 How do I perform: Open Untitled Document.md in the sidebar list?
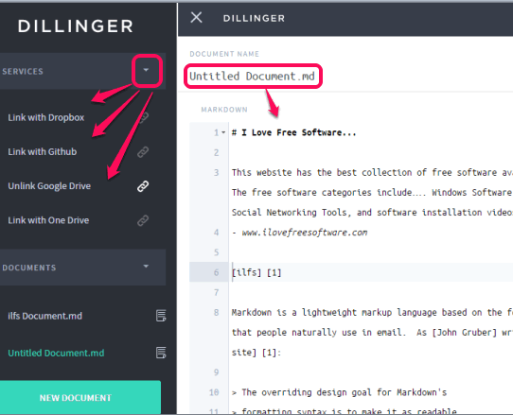(x=56, y=353)
